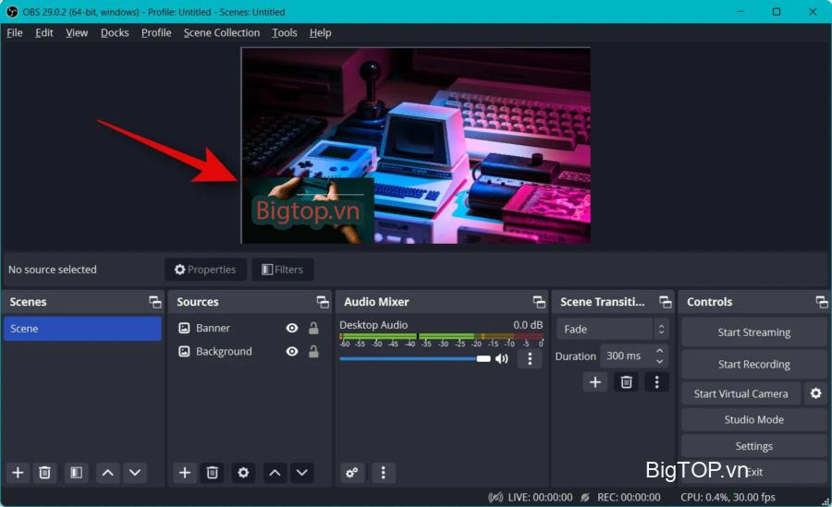The height and width of the screenshot is (507, 832).
Task: Undock the Audio Mixer panel
Action: click(x=539, y=302)
